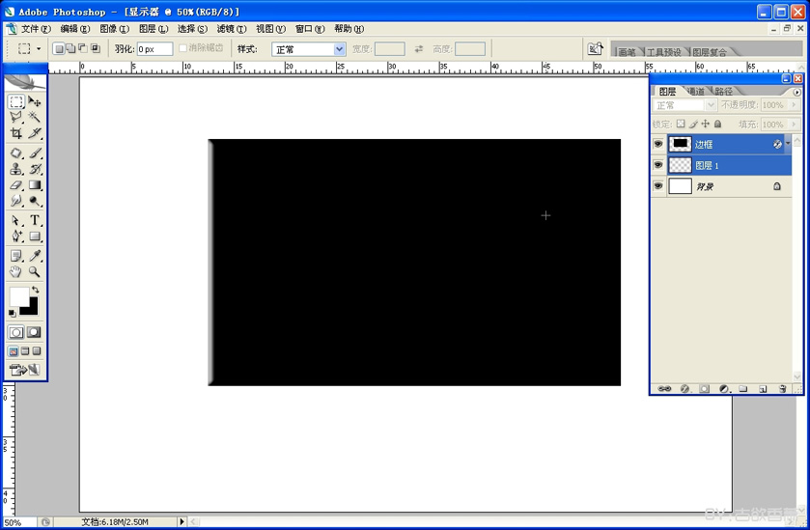Open the Layers panel flyout menu
Image resolution: width=810 pixels, height=530 pixels.
[x=797, y=92]
